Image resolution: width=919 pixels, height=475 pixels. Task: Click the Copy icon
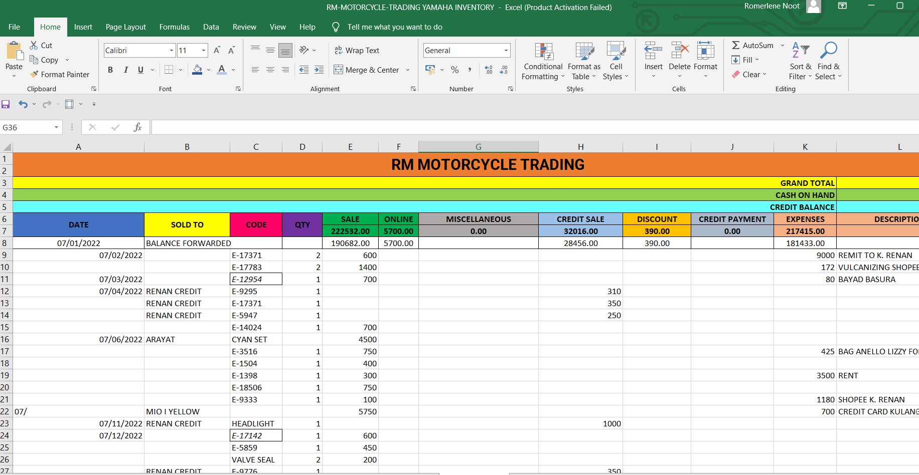[34, 60]
